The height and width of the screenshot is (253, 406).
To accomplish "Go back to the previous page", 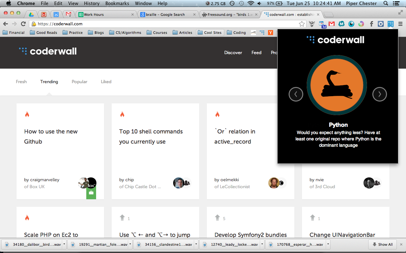I will point(5,24).
